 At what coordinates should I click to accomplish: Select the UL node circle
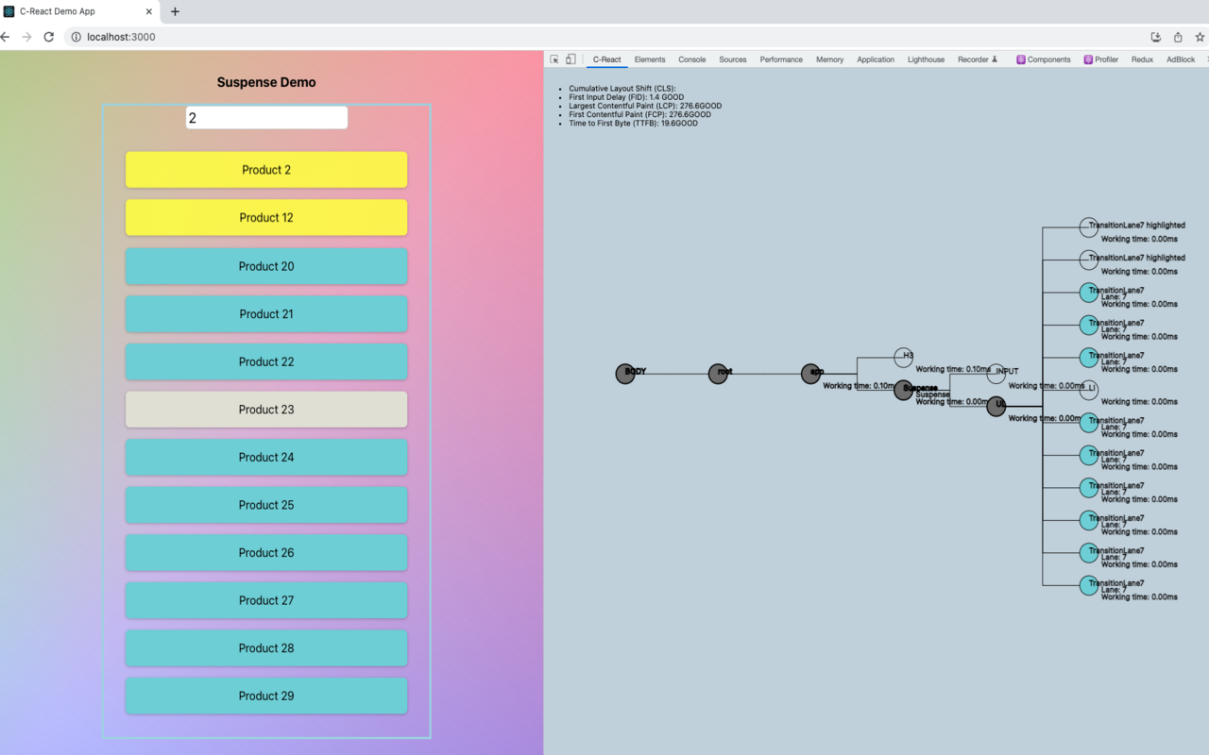click(996, 407)
